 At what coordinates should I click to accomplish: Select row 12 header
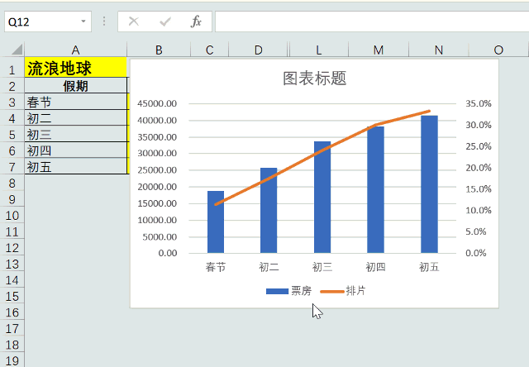point(12,248)
